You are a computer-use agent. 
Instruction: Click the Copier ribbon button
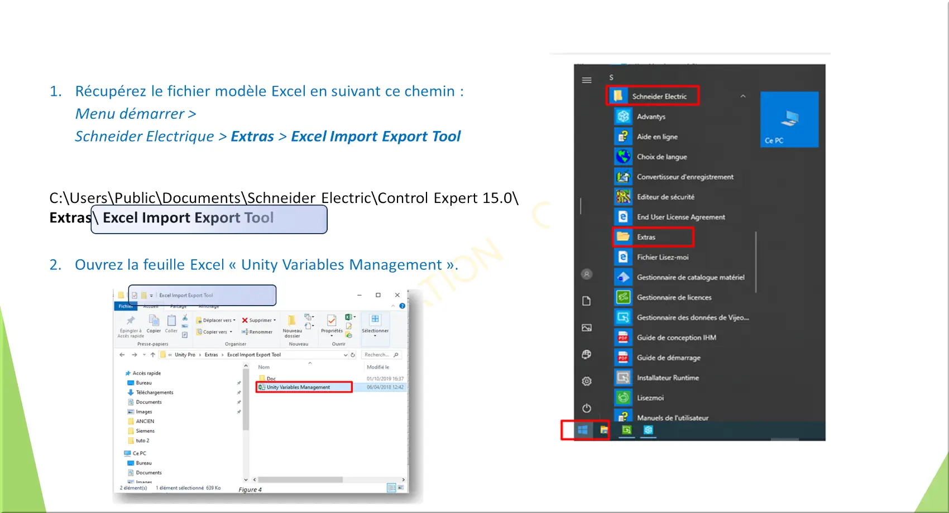[154, 324]
